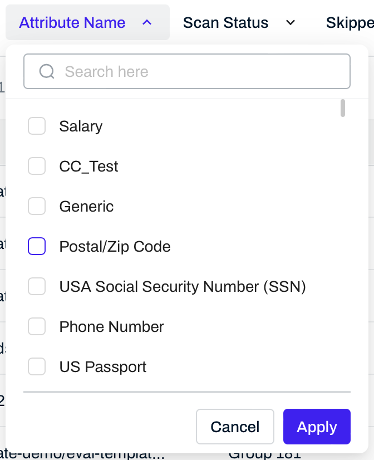
Task: Enable the CC_Test checkbox
Action: 37,167
